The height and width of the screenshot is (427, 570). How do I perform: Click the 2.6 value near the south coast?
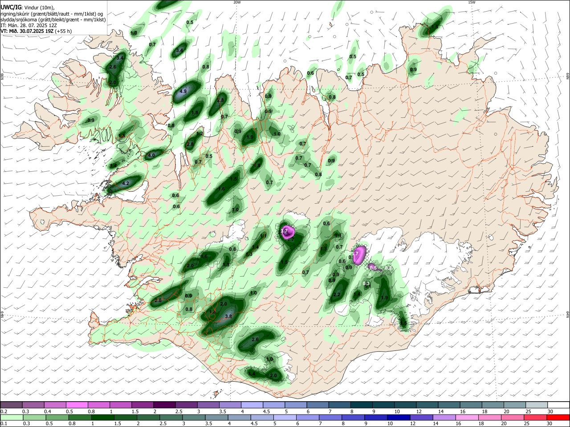[x=255, y=339]
